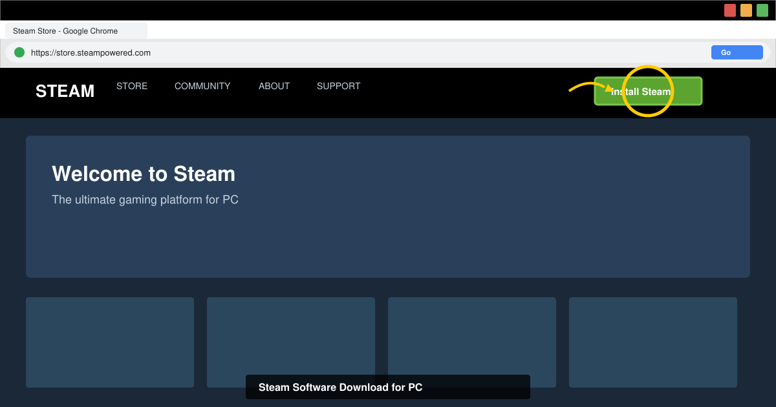Click the STEAM logo

pos(65,91)
